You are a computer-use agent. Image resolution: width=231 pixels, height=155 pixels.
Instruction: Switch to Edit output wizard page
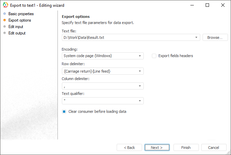17,33
